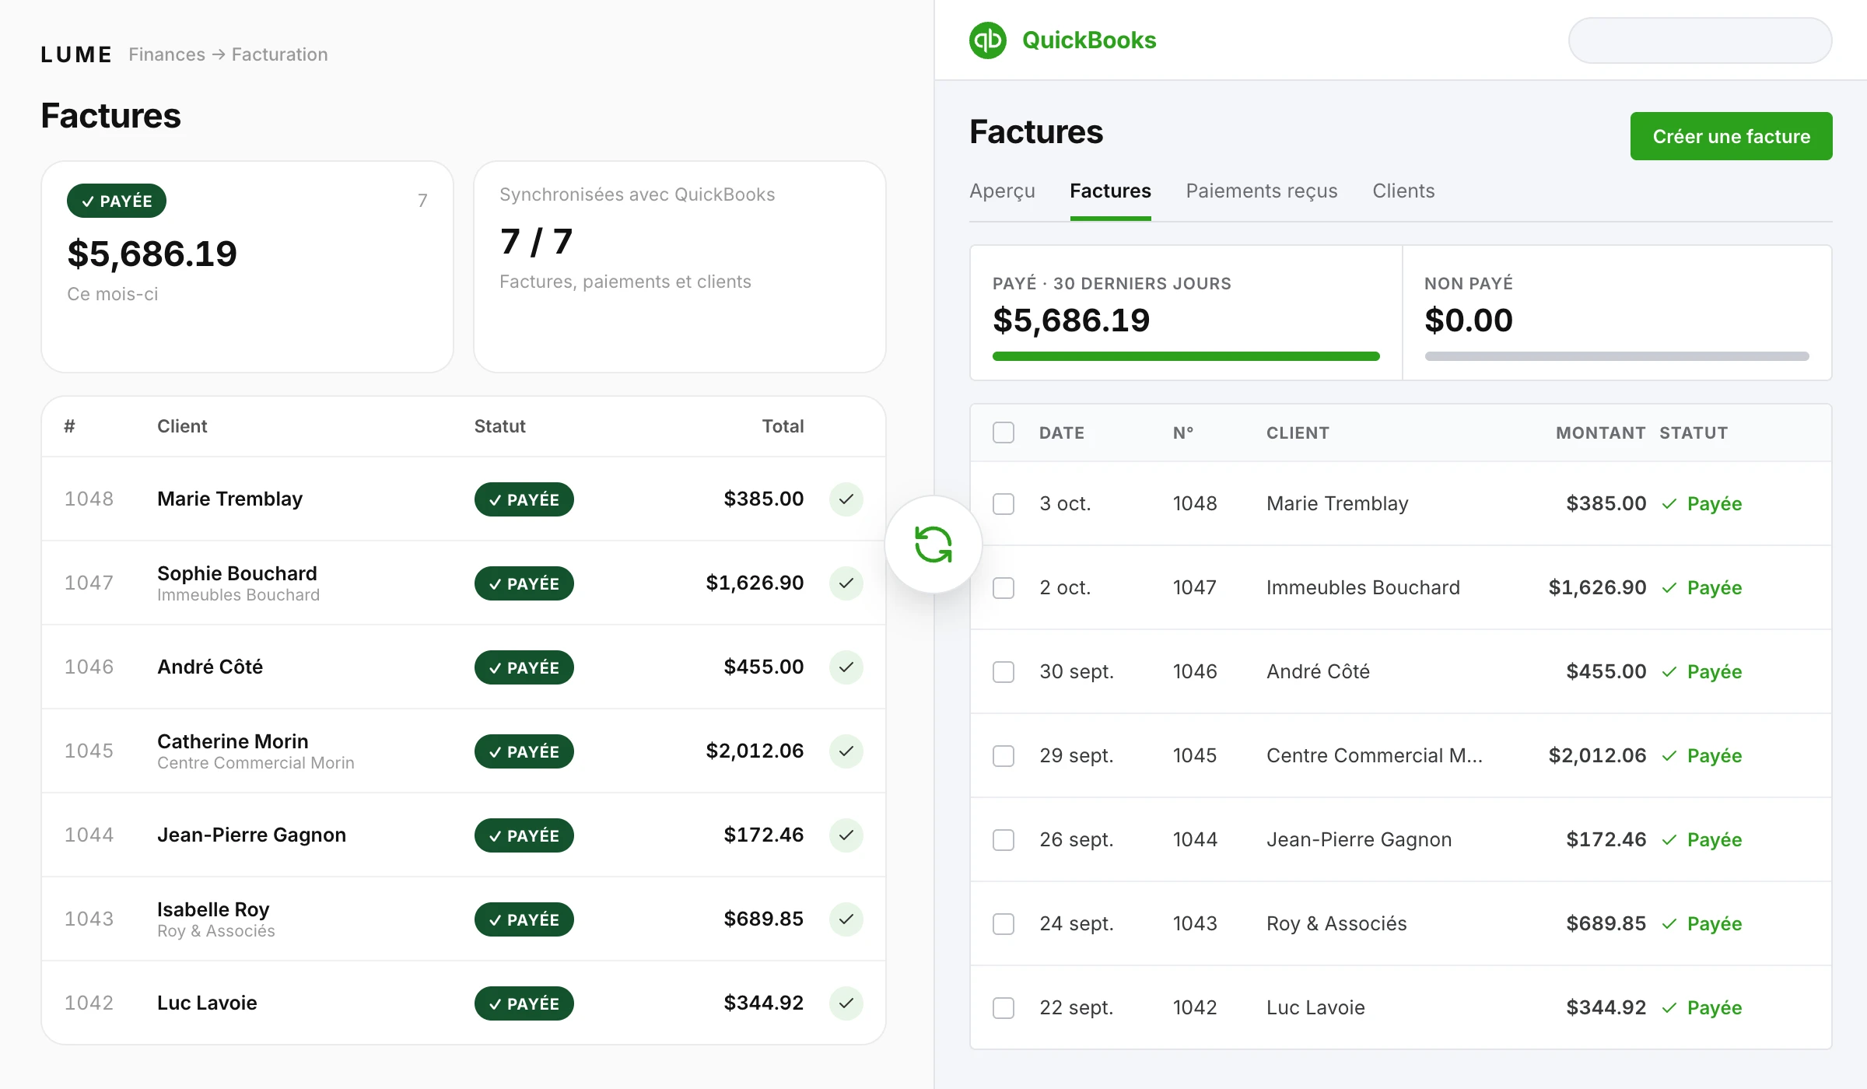The width and height of the screenshot is (1867, 1089).
Task: Open the Aperçu tab in QuickBooks
Action: click(1002, 191)
